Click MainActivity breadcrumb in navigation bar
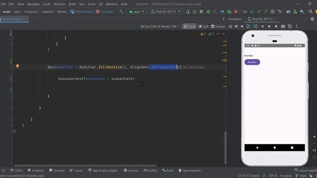The image size is (317, 178). click(x=81, y=12)
